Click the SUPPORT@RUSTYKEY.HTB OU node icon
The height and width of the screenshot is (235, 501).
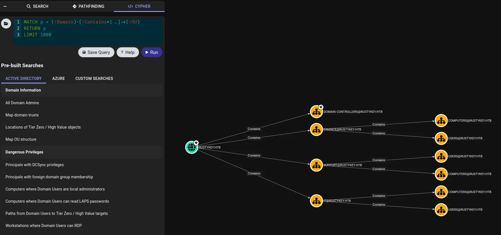pyautogui.click(x=316, y=165)
